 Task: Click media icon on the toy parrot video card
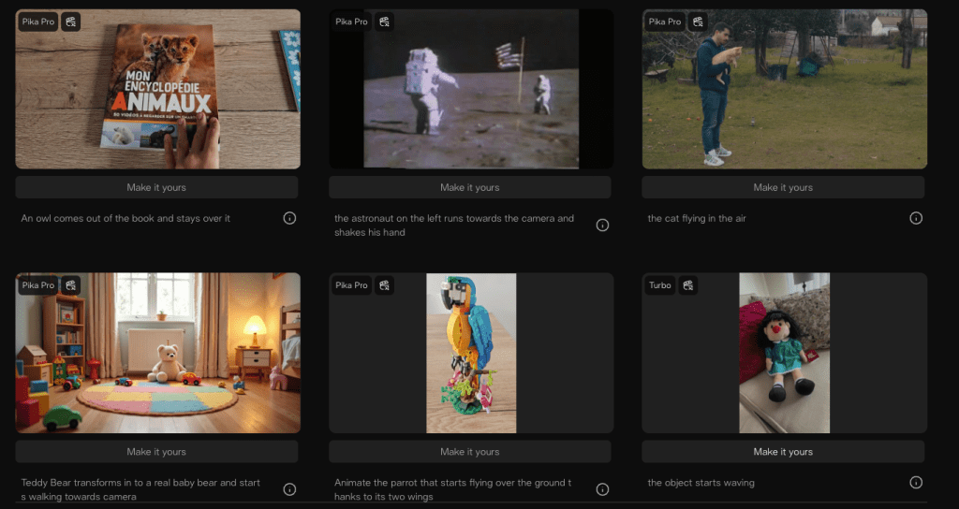pyautogui.click(x=384, y=285)
